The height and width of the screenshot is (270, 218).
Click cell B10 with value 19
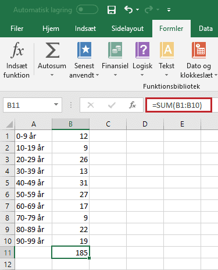point(70,241)
